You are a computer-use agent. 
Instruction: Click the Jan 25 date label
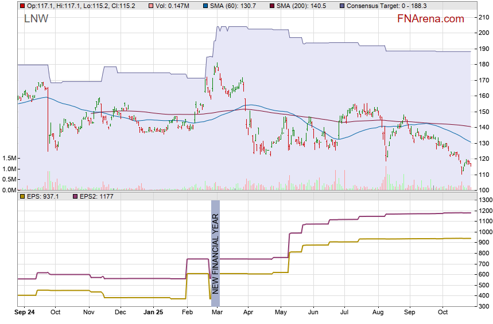click(152, 313)
